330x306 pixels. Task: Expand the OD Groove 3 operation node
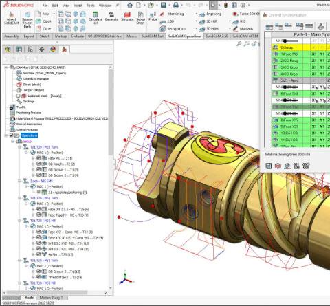[x=33, y=272]
